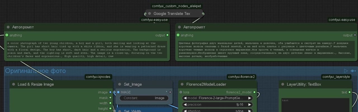Click 'output' port of left Автопромпт node
The height and width of the screenshot is (112, 358).
(x=167, y=35)
